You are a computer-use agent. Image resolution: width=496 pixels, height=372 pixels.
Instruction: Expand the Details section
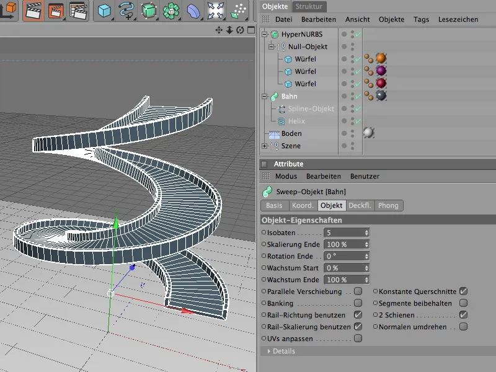coord(269,351)
